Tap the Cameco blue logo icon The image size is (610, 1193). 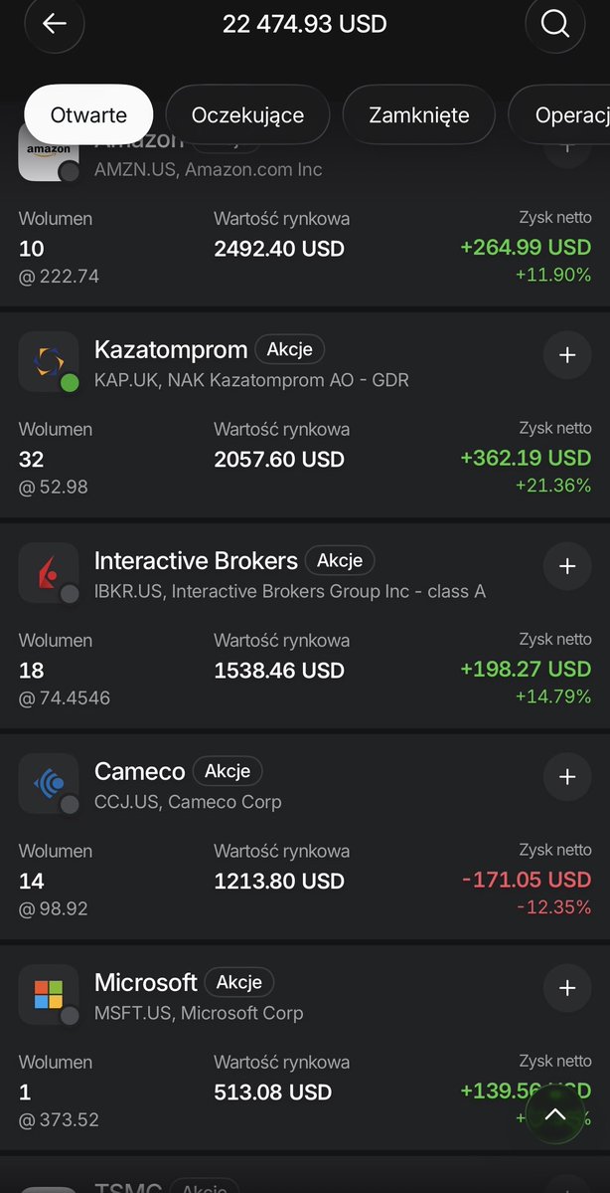[x=49, y=783]
